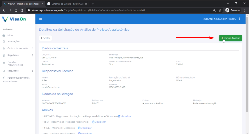Click the Reforma ou adequação text
The image size is (249, 134).
(x=205, y=103)
